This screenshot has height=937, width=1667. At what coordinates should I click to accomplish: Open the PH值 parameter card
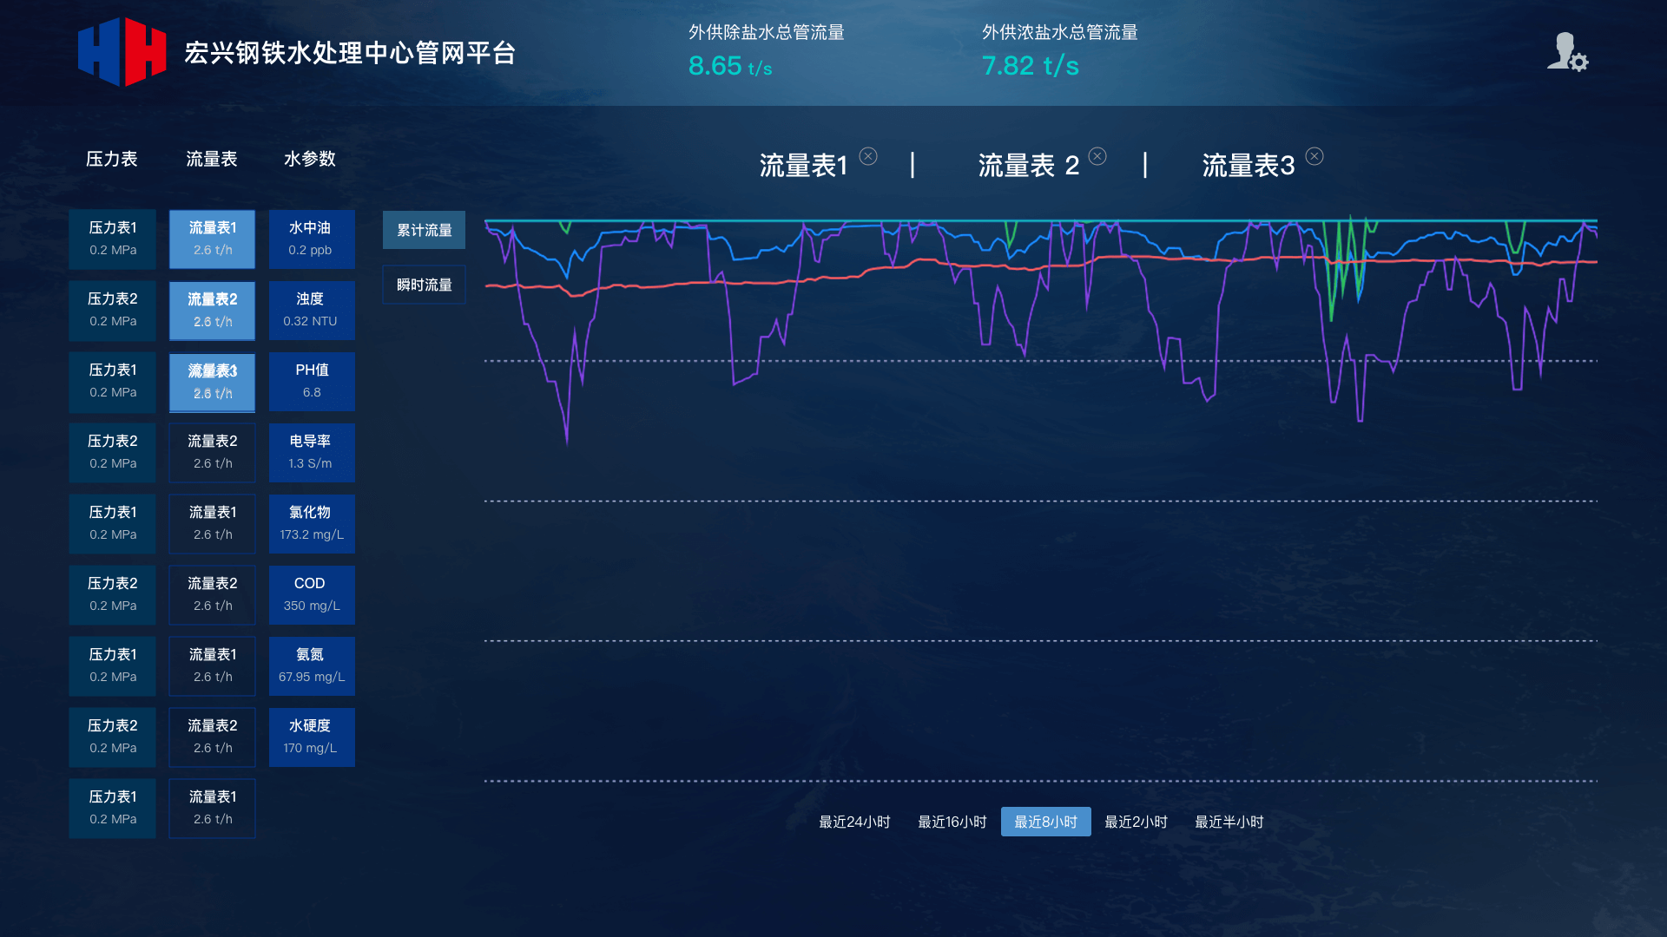(x=311, y=381)
